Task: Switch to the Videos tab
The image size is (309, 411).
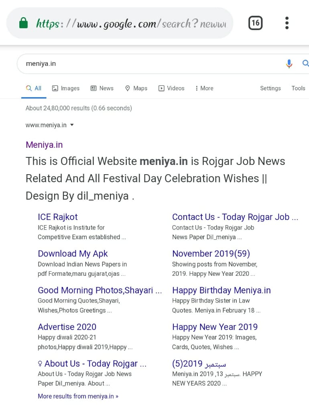Action: 171,88
